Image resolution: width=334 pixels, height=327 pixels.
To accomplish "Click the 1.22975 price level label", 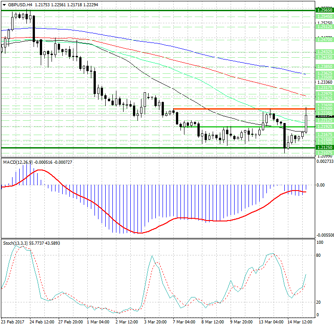I will [x=324, y=94].
